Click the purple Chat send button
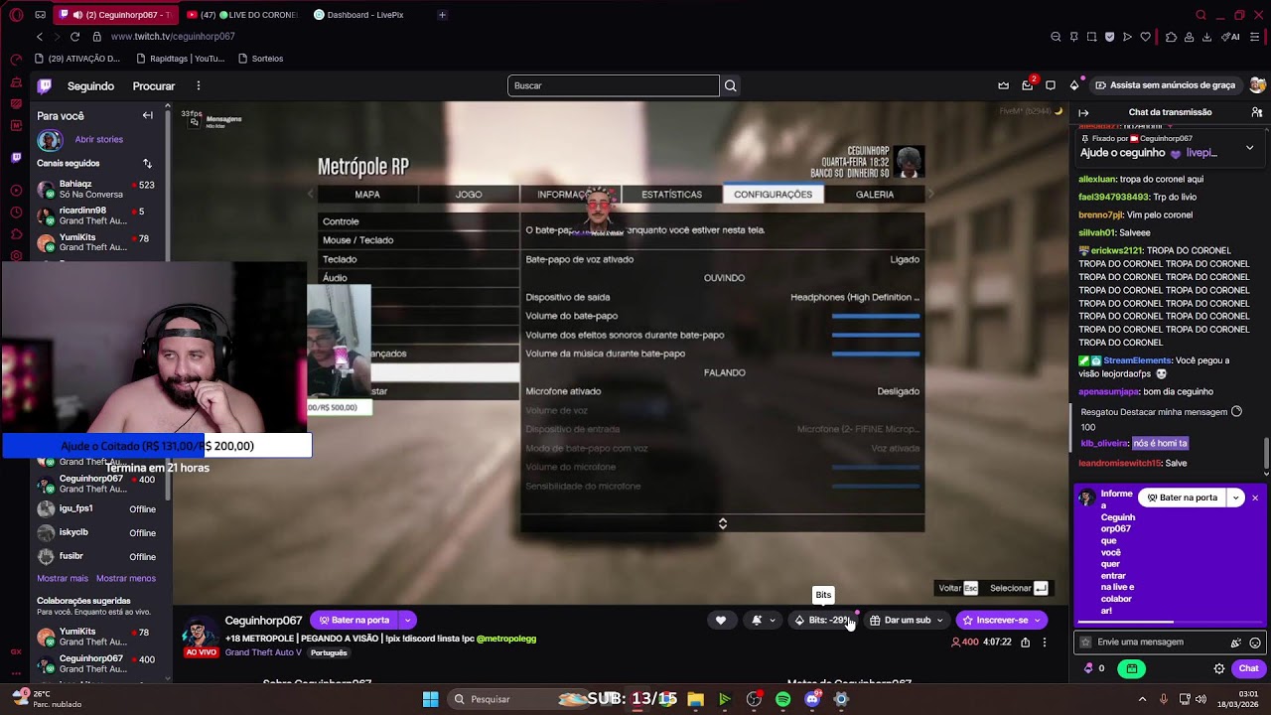Image resolution: width=1271 pixels, height=715 pixels. (x=1248, y=668)
